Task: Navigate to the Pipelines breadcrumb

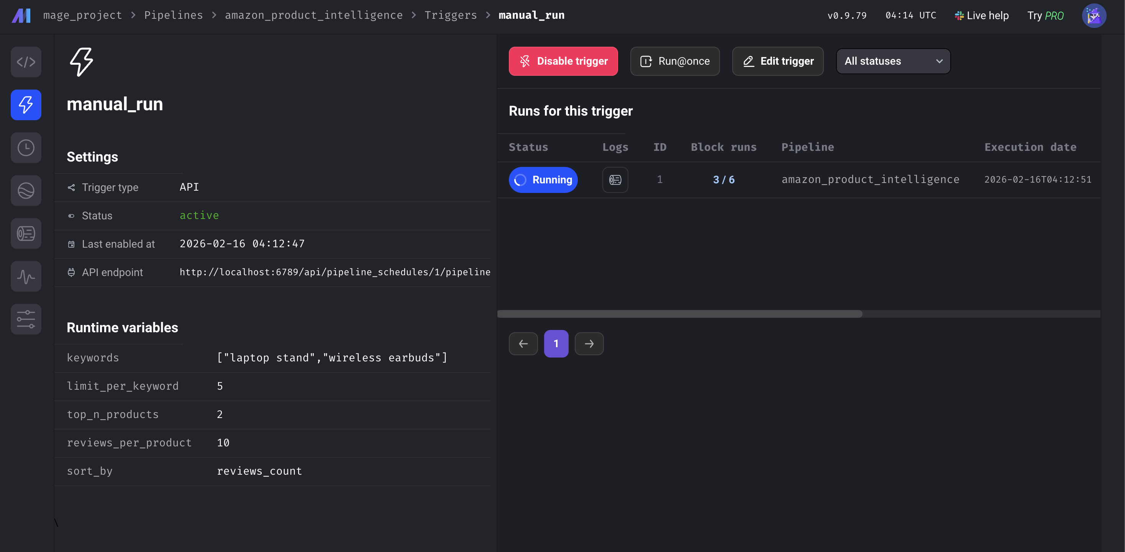Action: coord(173,15)
